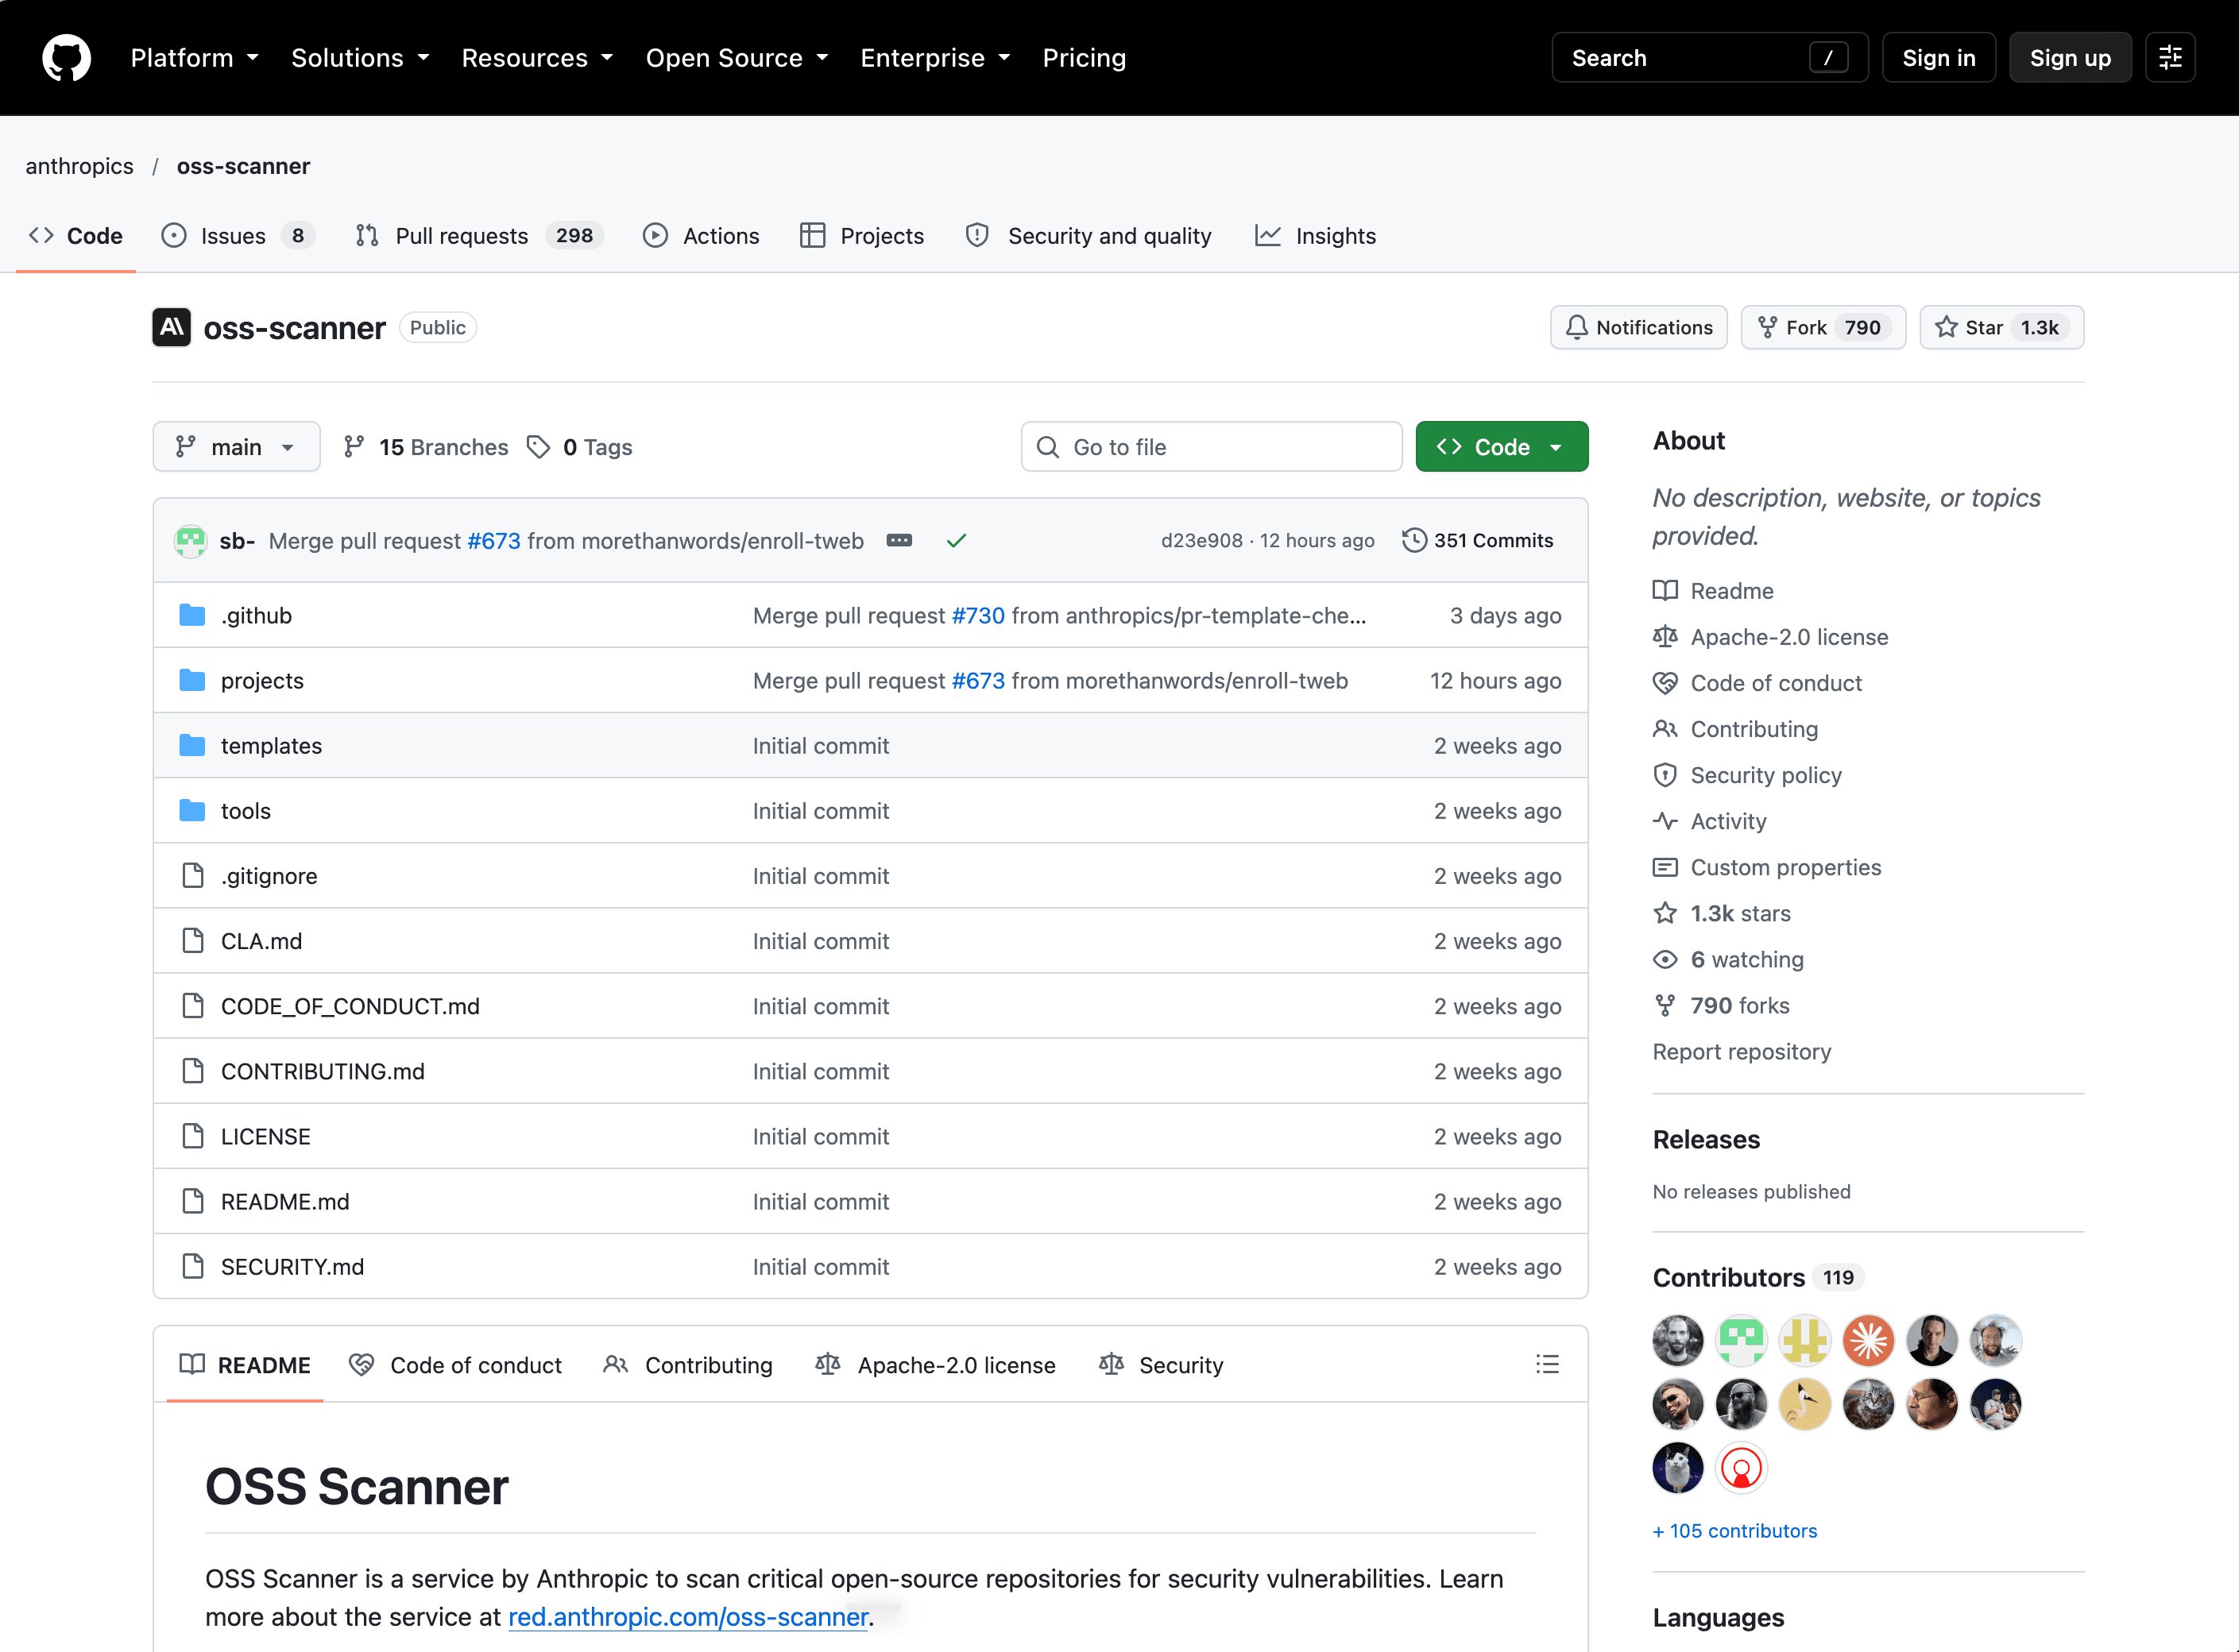This screenshot has height=1652, width=2239.
Task: Open the 351 Commits history
Action: [1478, 540]
